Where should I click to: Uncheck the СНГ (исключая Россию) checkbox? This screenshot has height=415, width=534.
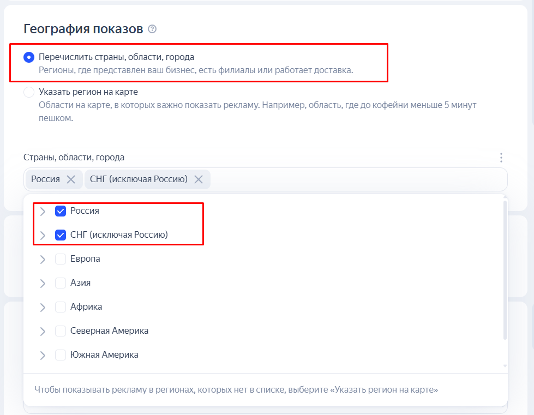point(61,235)
